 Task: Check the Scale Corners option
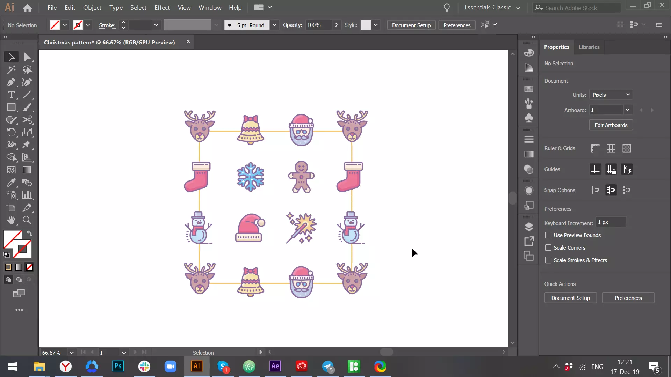point(548,248)
